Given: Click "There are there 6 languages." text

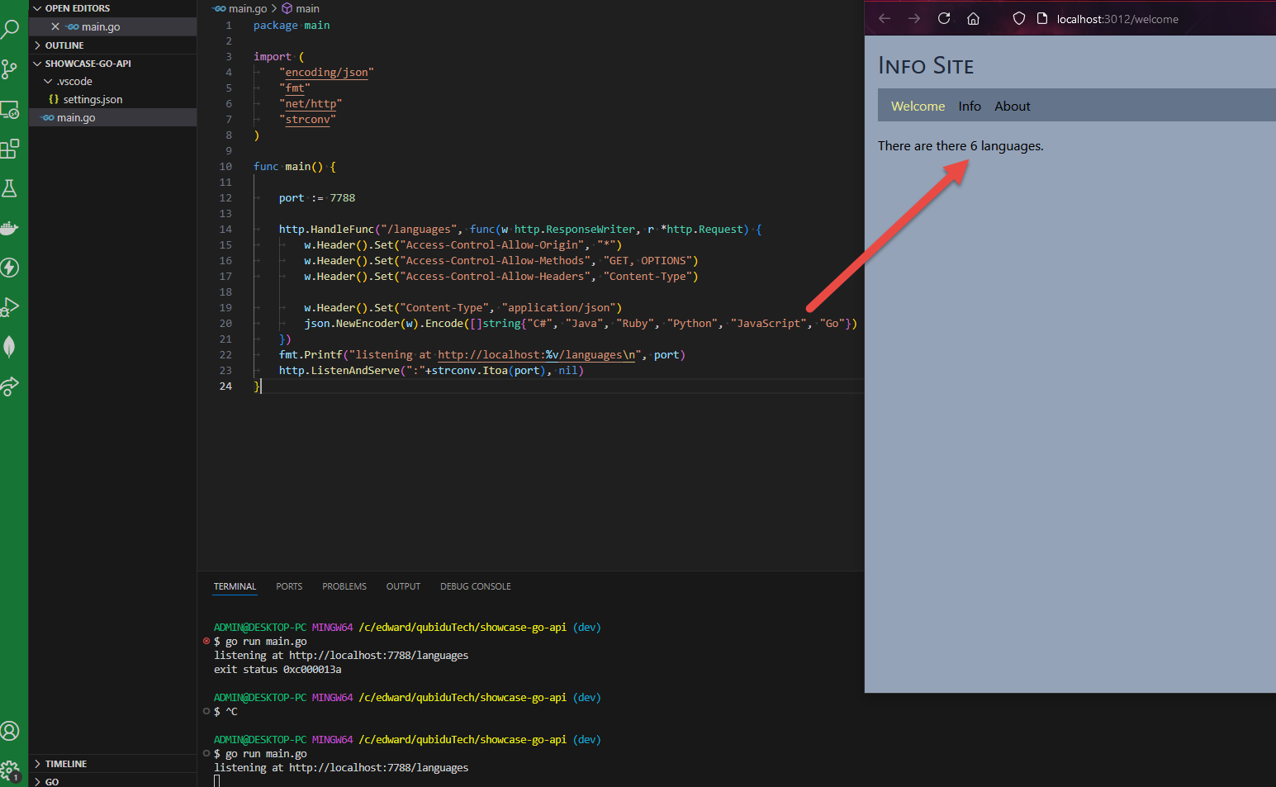Looking at the screenshot, I should [x=961, y=146].
